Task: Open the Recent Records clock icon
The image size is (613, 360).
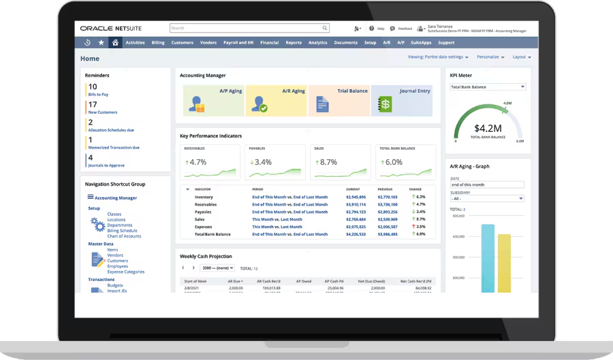Action: (87, 43)
